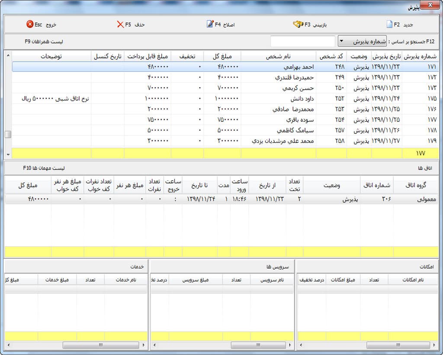Click the down arrow of the reception list scrollbar

pos(8,155)
